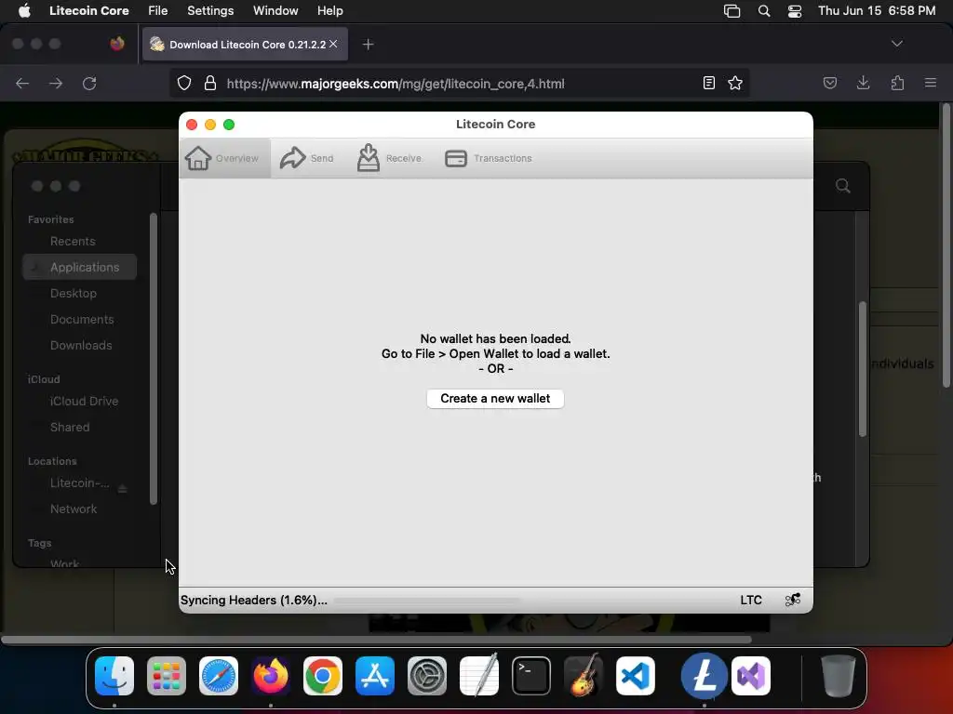Select Litecoin volume in Finder sidebar
This screenshot has height=714, width=953.
80,483
